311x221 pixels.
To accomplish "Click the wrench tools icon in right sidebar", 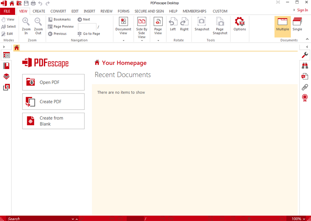I will tap(305, 55).
